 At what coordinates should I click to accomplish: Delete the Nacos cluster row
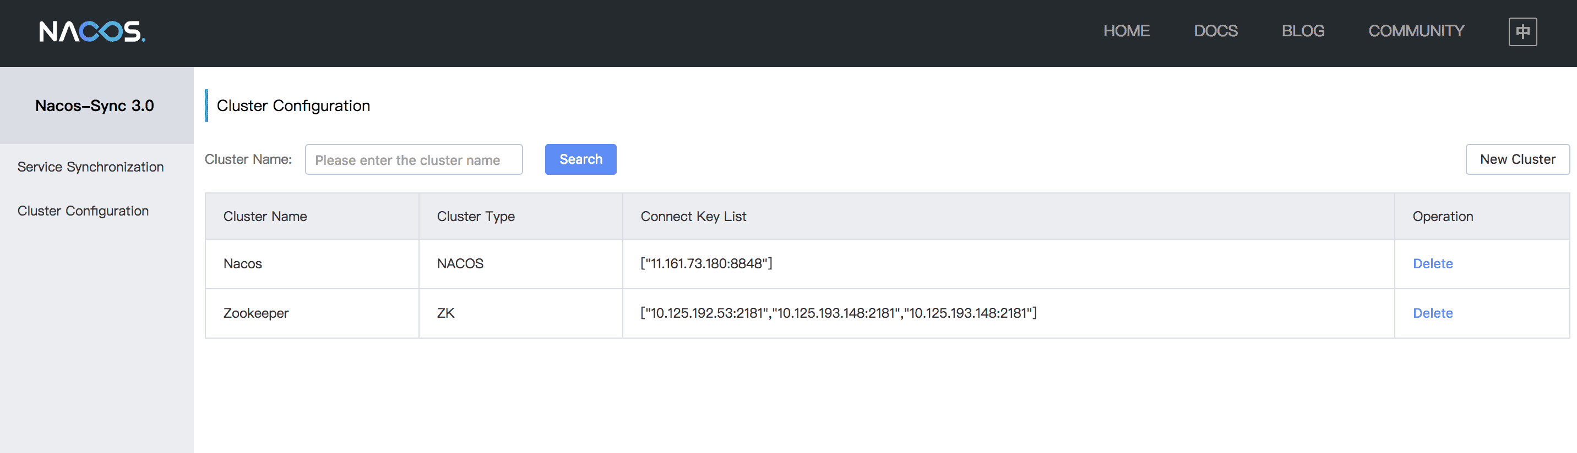[1432, 263]
